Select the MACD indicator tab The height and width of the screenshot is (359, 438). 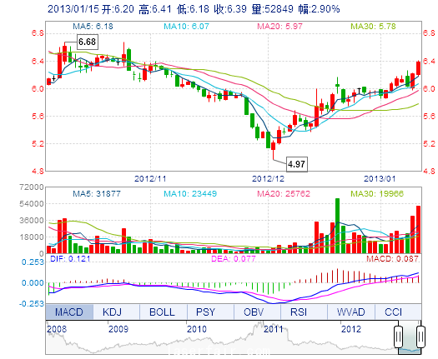[x=69, y=312]
